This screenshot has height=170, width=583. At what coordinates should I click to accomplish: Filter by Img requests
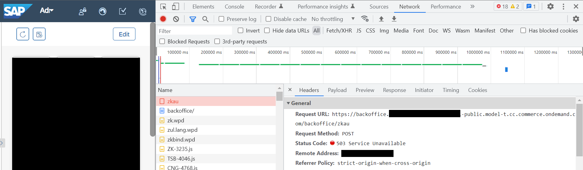point(384,30)
